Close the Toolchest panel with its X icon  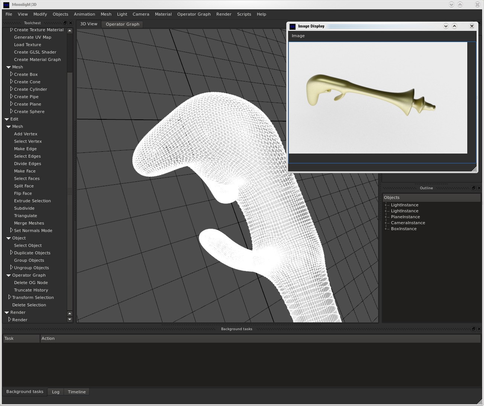coord(71,23)
